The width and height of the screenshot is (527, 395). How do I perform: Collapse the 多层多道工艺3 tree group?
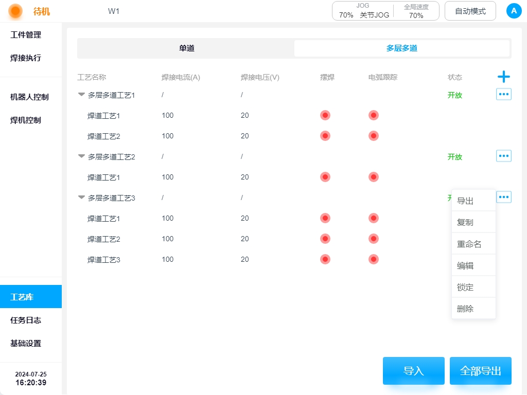click(81, 197)
